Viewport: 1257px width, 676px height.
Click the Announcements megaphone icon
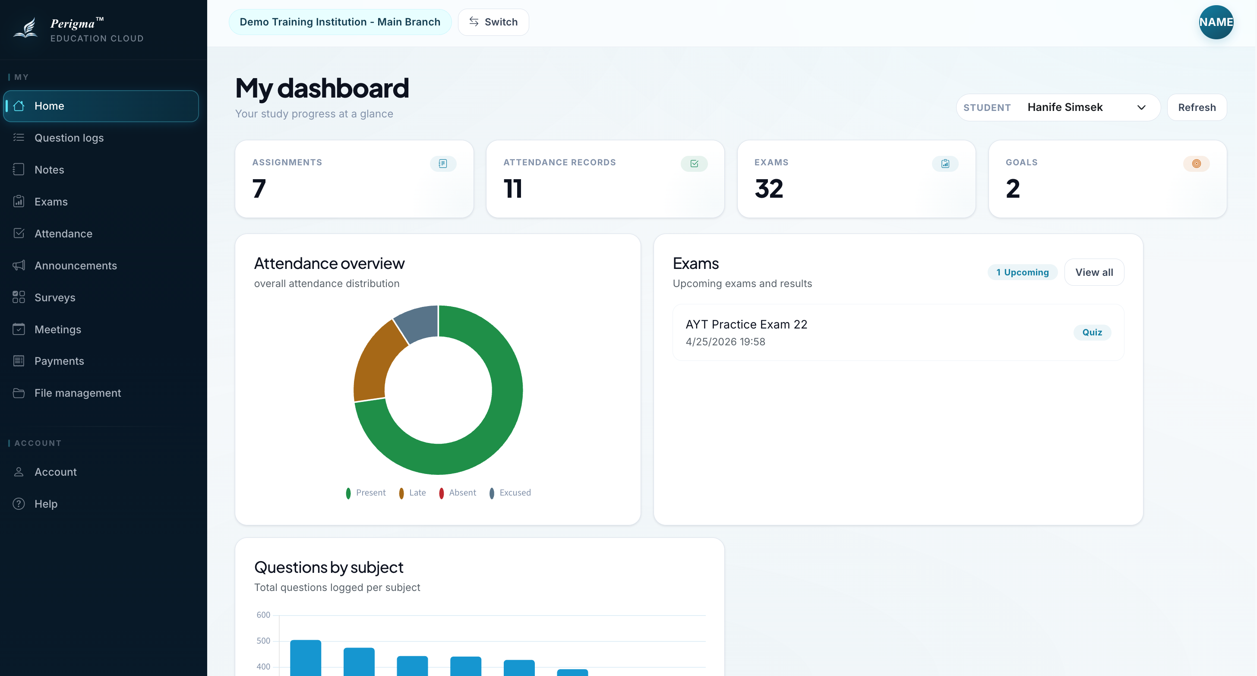19,265
